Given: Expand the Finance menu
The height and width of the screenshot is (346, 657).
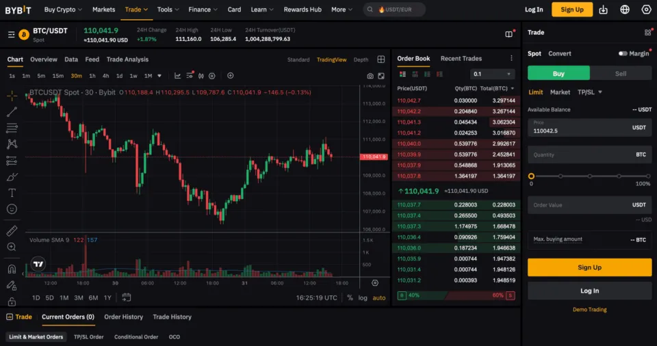Looking at the screenshot, I should click(203, 10).
